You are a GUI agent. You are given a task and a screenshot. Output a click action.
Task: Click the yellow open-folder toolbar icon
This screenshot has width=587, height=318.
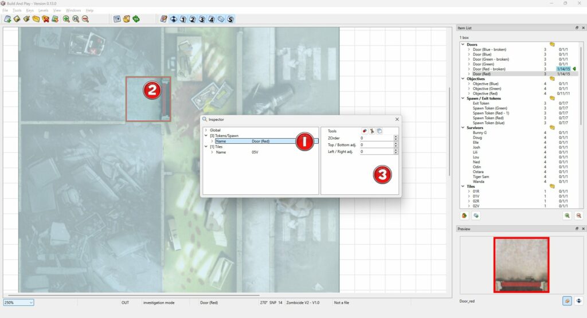pos(36,19)
